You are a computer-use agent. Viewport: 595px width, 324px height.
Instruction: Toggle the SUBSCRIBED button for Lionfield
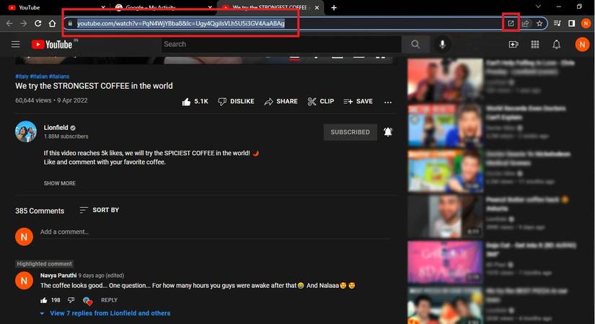[x=350, y=132]
